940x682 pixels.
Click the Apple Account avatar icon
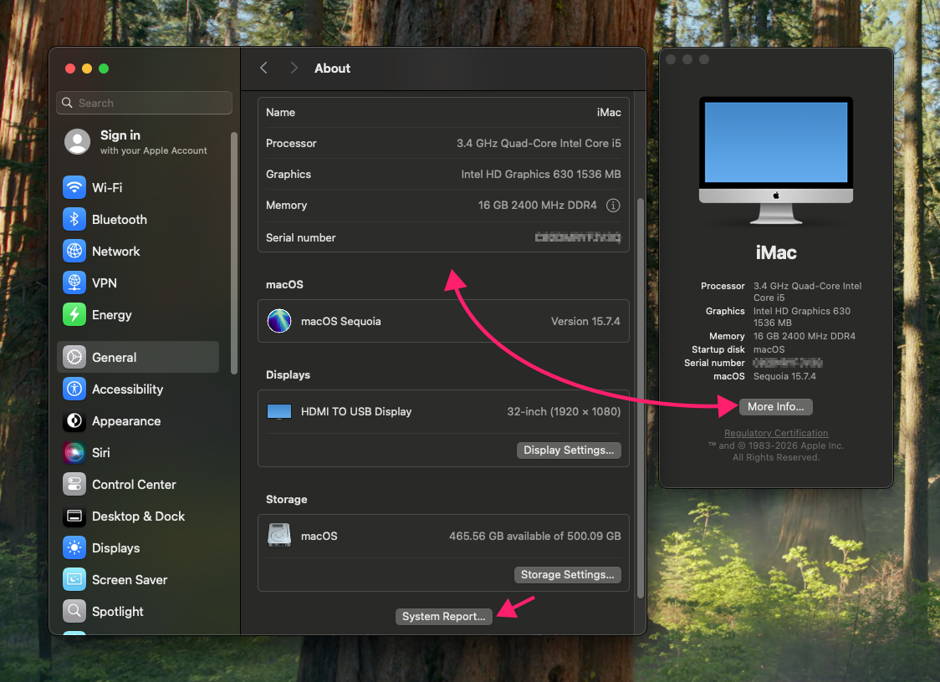(77, 142)
